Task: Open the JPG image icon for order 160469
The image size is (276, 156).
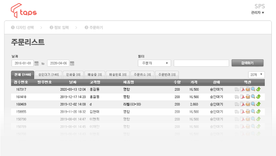Action: [x=248, y=104]
